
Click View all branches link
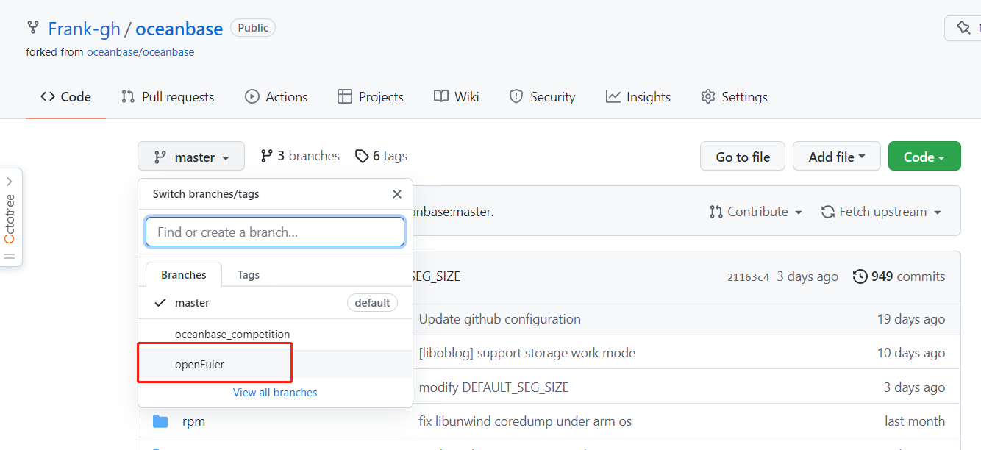coord(275,393)
